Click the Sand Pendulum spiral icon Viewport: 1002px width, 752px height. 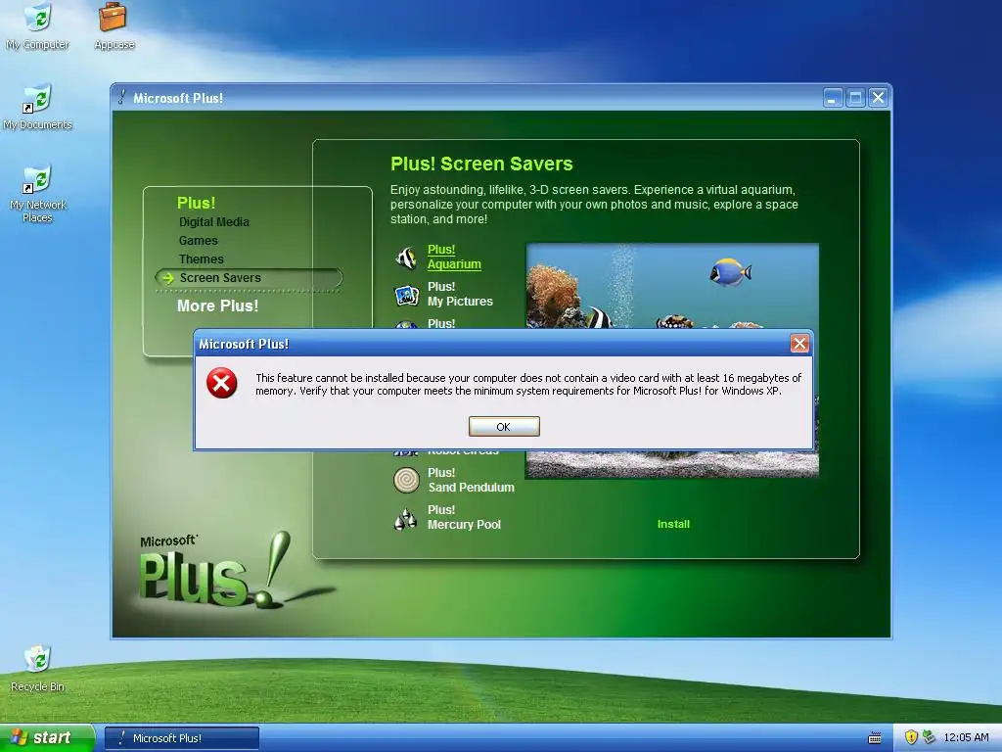click(406, 480)
